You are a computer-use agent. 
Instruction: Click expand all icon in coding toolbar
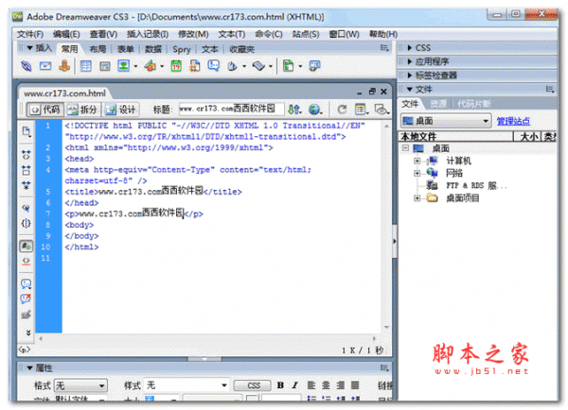(27, 185)
